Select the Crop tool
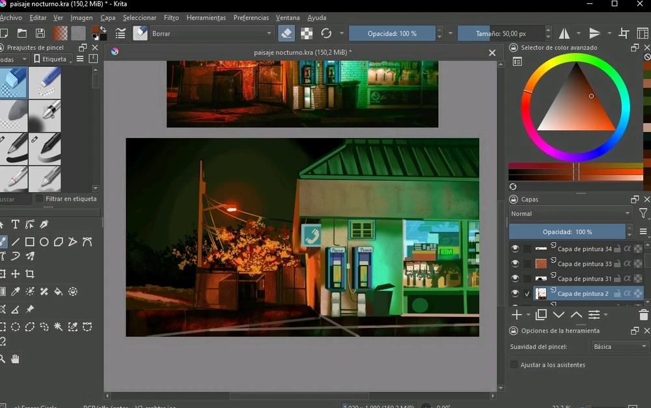Screen dimensions: 651x408 click(x=30, y=274)
